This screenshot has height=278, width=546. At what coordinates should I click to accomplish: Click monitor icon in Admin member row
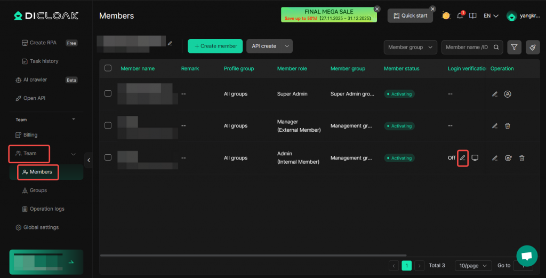click(475, 158)
